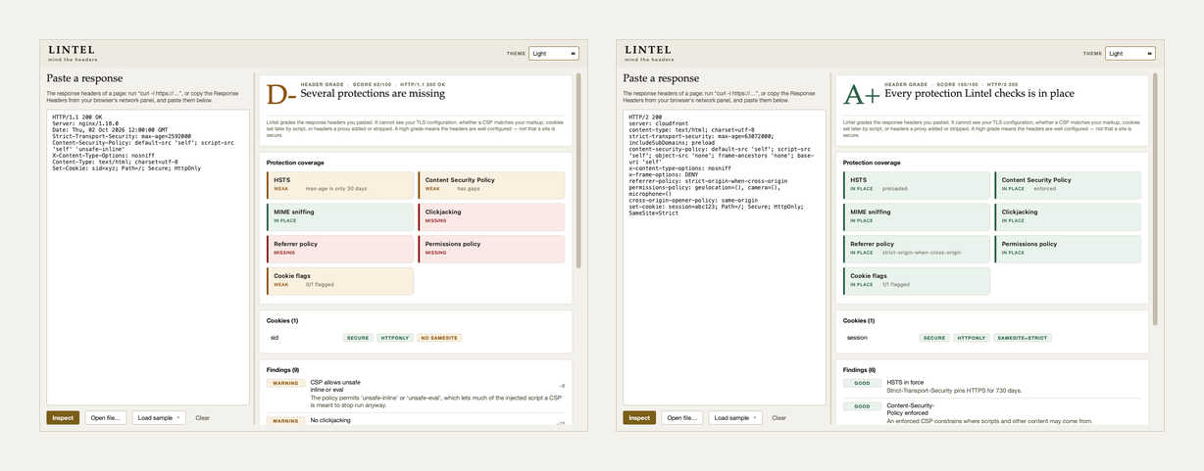Open the Theme dropdown in the right window
This screenshot has height=471, width=1204.
pos(1129,54)
